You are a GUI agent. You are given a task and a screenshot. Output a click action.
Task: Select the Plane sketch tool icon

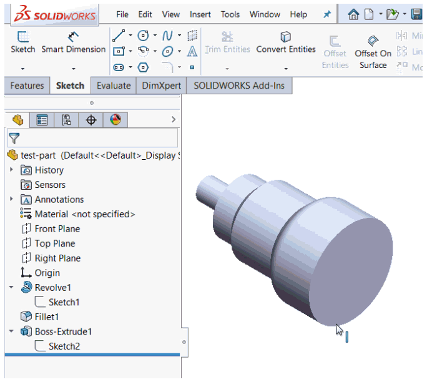coord(192,36)
